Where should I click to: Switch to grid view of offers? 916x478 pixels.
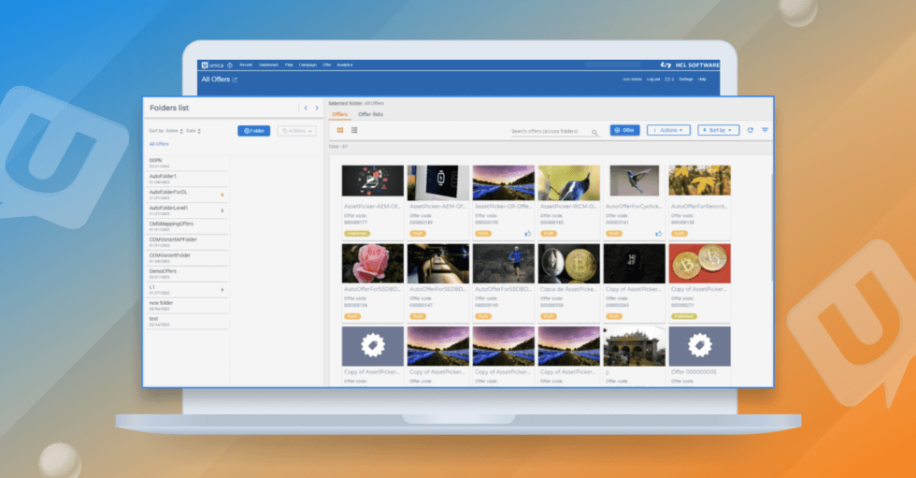click(x=340, y=130)
